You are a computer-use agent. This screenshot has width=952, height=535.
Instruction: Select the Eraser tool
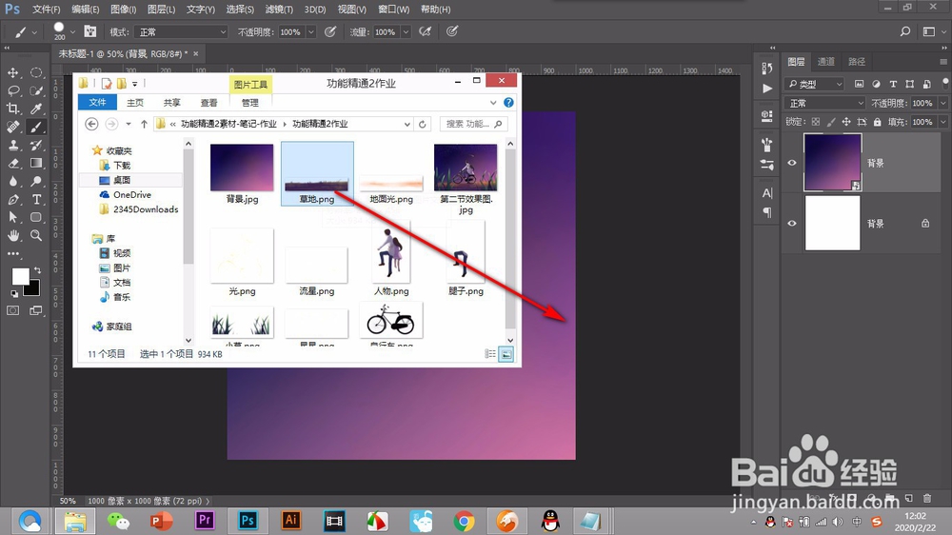[12, 164]
